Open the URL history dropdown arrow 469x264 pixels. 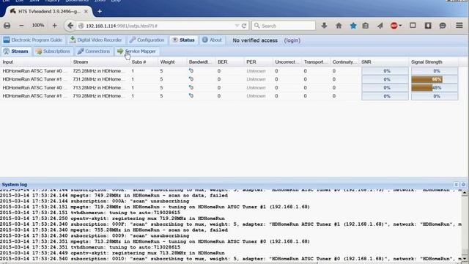point(237,26)
